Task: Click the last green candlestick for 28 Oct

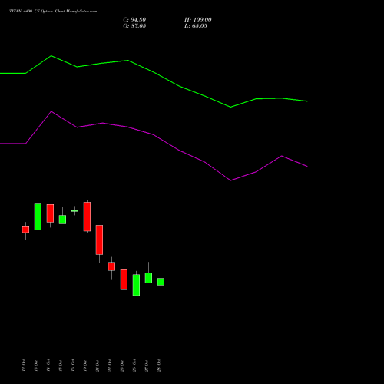Action: (x=161, y=282)
